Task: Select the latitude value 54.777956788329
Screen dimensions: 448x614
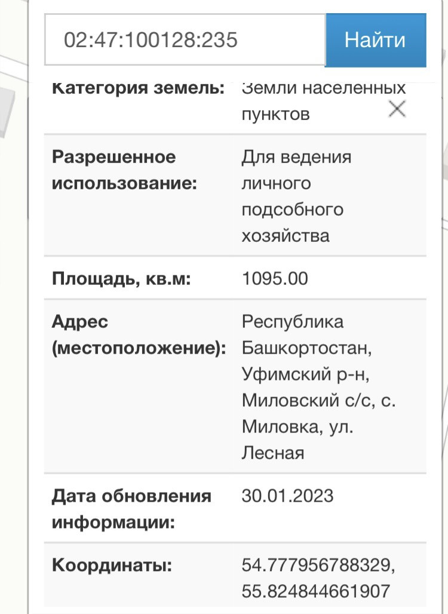Action: [318, 564]
